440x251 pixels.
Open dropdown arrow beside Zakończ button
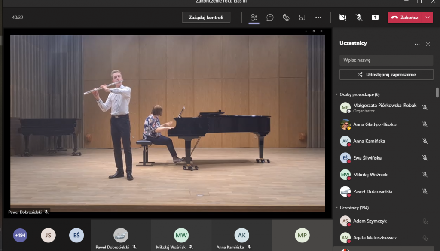pyautogui.click(x=428, y=18)
